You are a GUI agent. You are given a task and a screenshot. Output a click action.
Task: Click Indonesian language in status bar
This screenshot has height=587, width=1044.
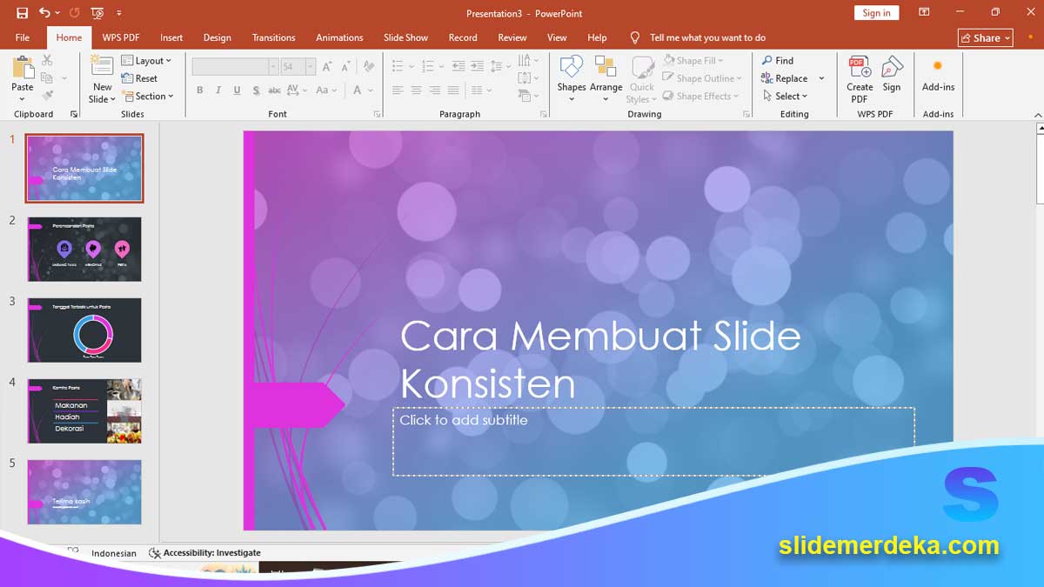[x=114, y=553]
